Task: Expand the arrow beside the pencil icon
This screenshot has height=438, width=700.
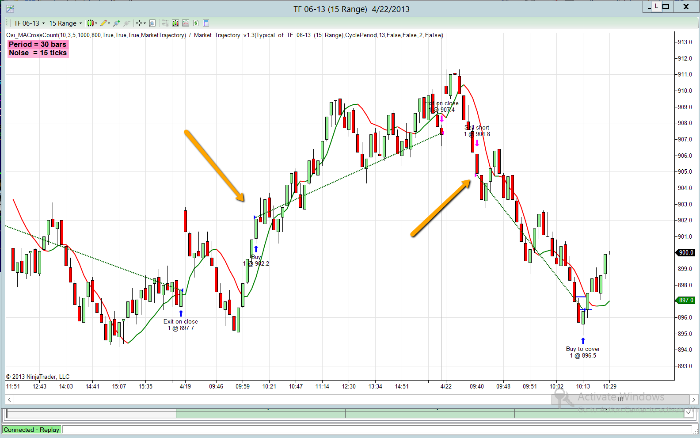Action: tap(109, 23)
